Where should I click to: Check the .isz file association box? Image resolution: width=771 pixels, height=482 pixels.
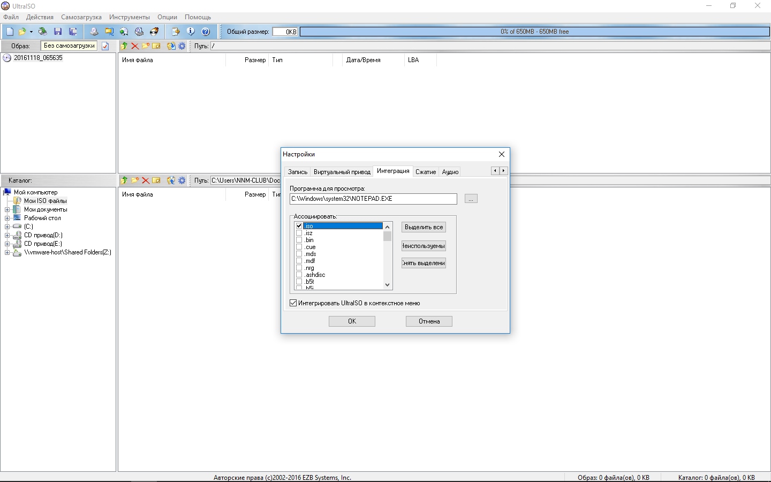point(299,233)
